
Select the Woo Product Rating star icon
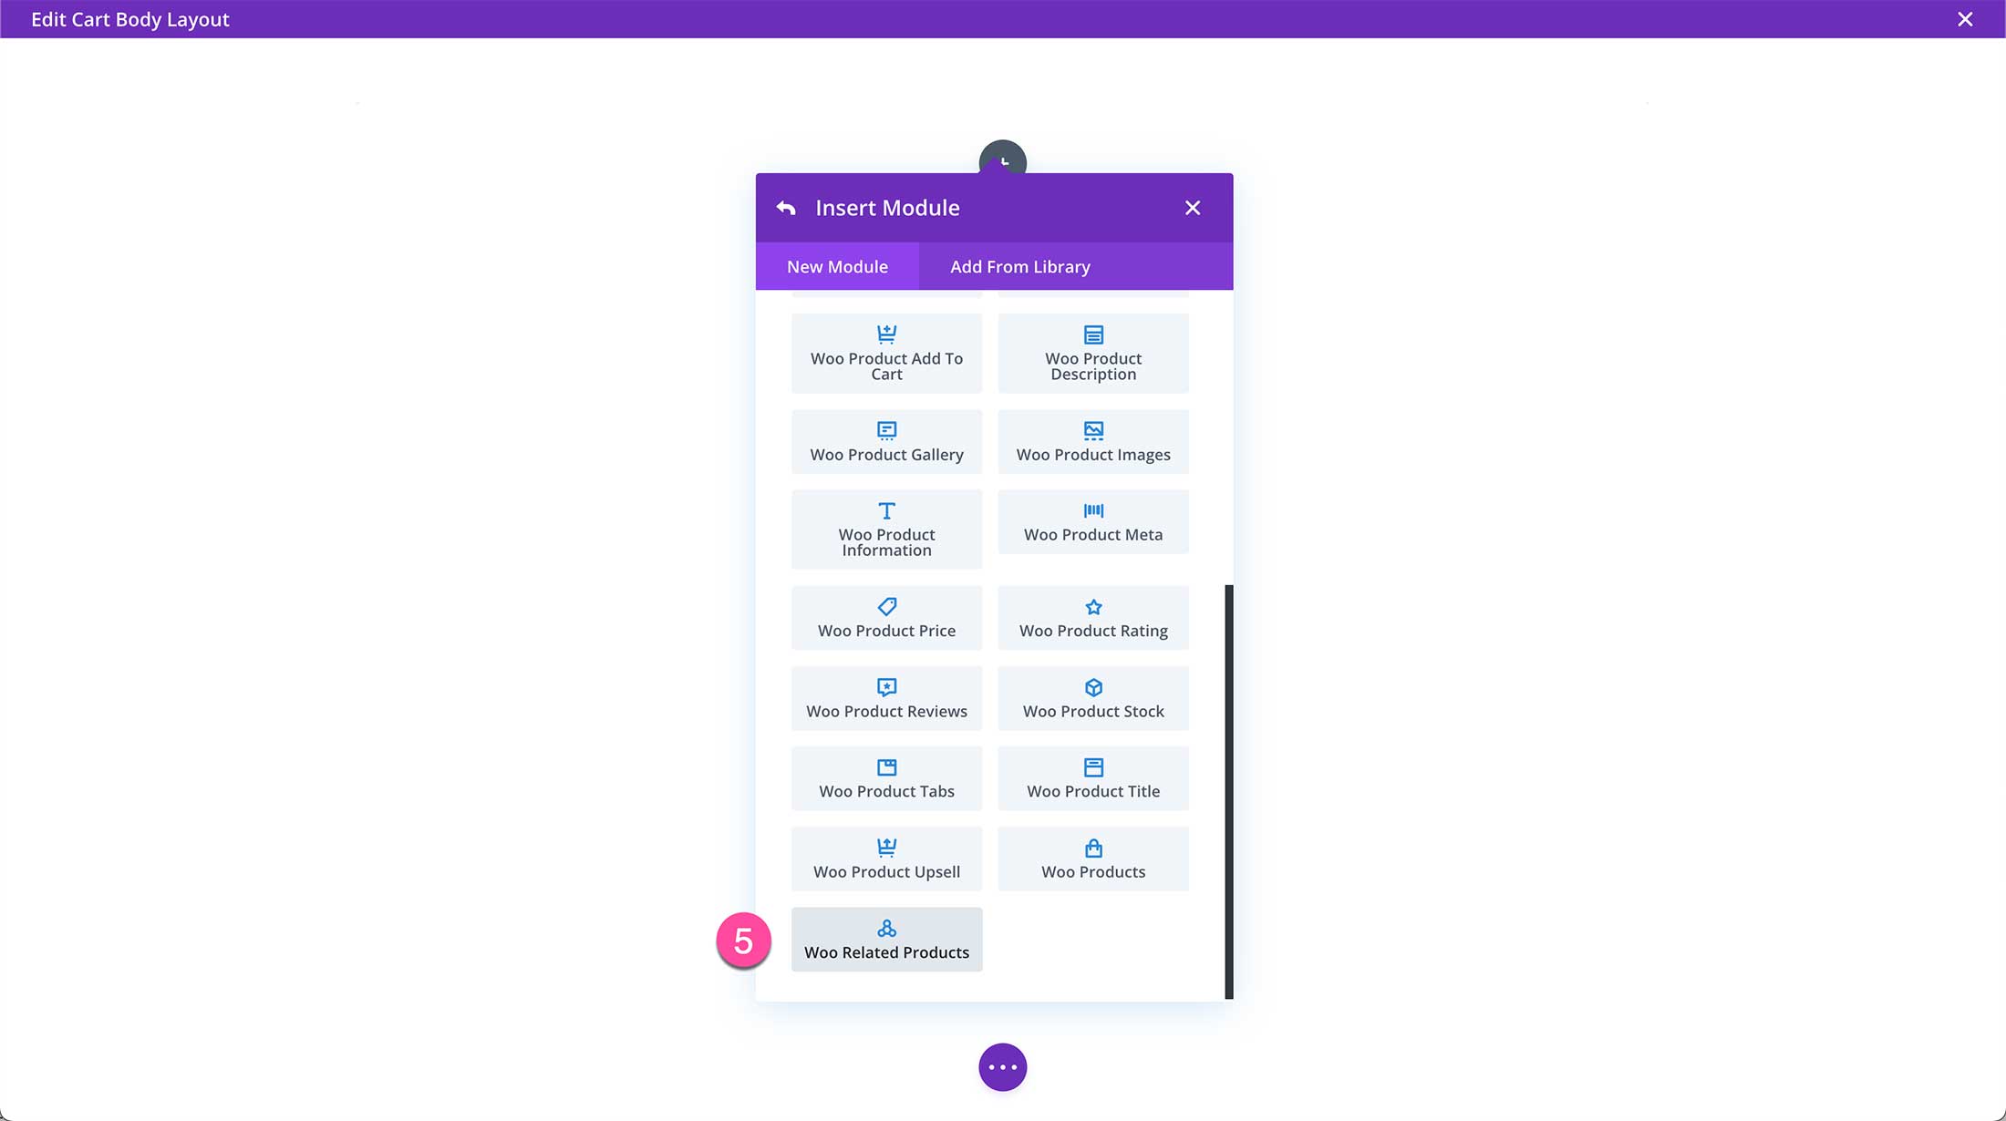1092,606
